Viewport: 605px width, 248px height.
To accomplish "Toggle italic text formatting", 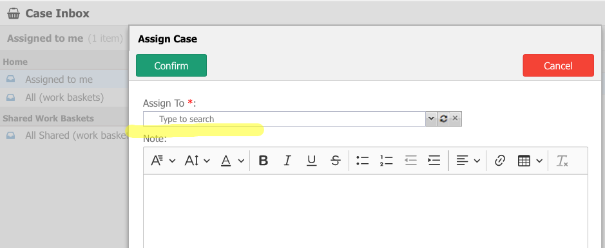I will pos(287,161).
